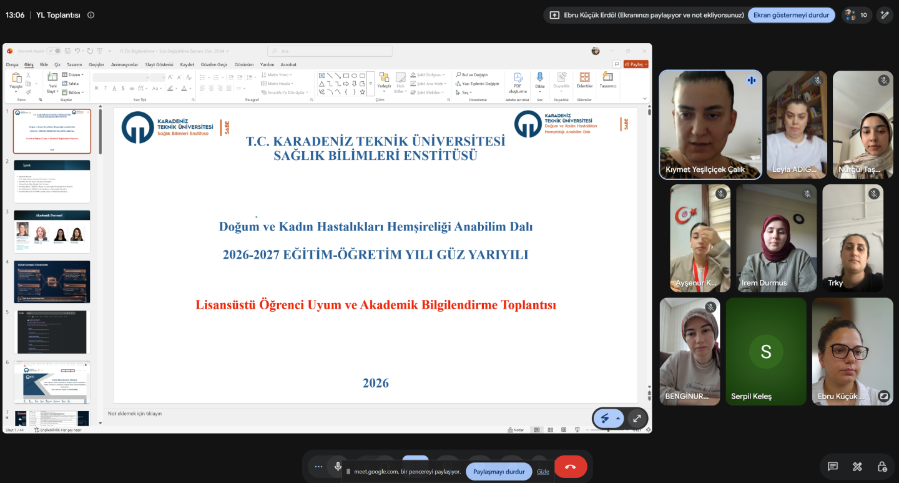This screenshot has height=483, width=899.
Task: Click Sıfırla to reset the slide
Action: [71, 83]
